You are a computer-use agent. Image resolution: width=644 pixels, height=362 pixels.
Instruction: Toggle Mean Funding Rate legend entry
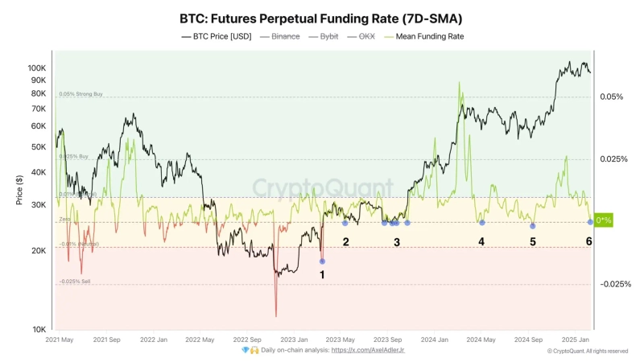tap(429, 36)
